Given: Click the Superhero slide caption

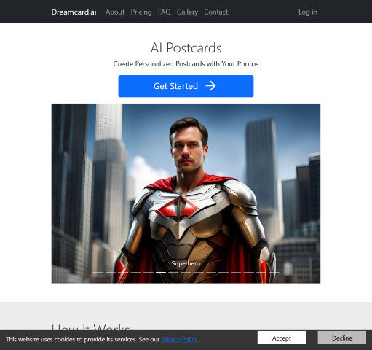Looking at the screenshot, I should [186, 263].
